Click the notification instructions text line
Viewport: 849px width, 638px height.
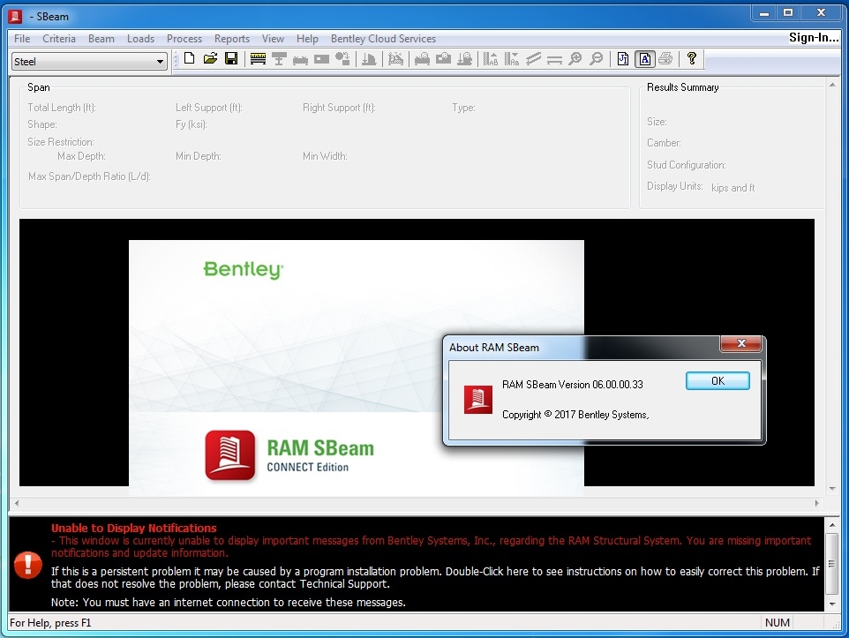[435, 577]
